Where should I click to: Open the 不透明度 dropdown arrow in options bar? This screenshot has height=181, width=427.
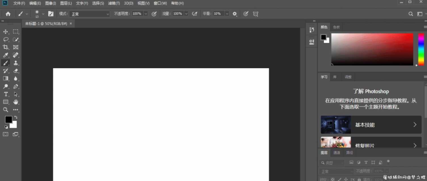[146, 14]
